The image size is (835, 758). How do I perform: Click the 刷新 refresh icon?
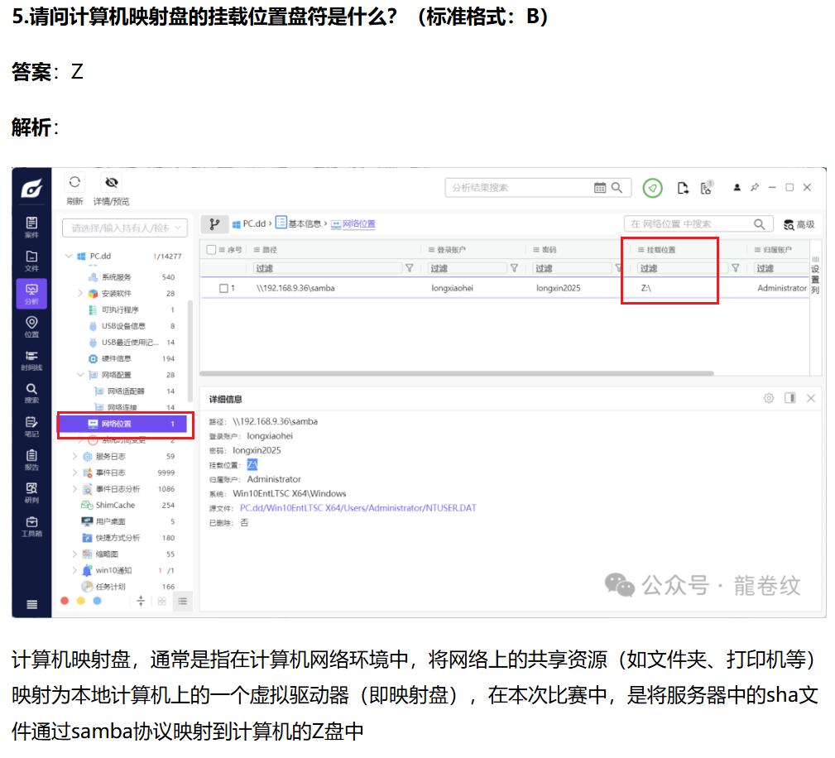pyautogui.click(x=74, y=183)
